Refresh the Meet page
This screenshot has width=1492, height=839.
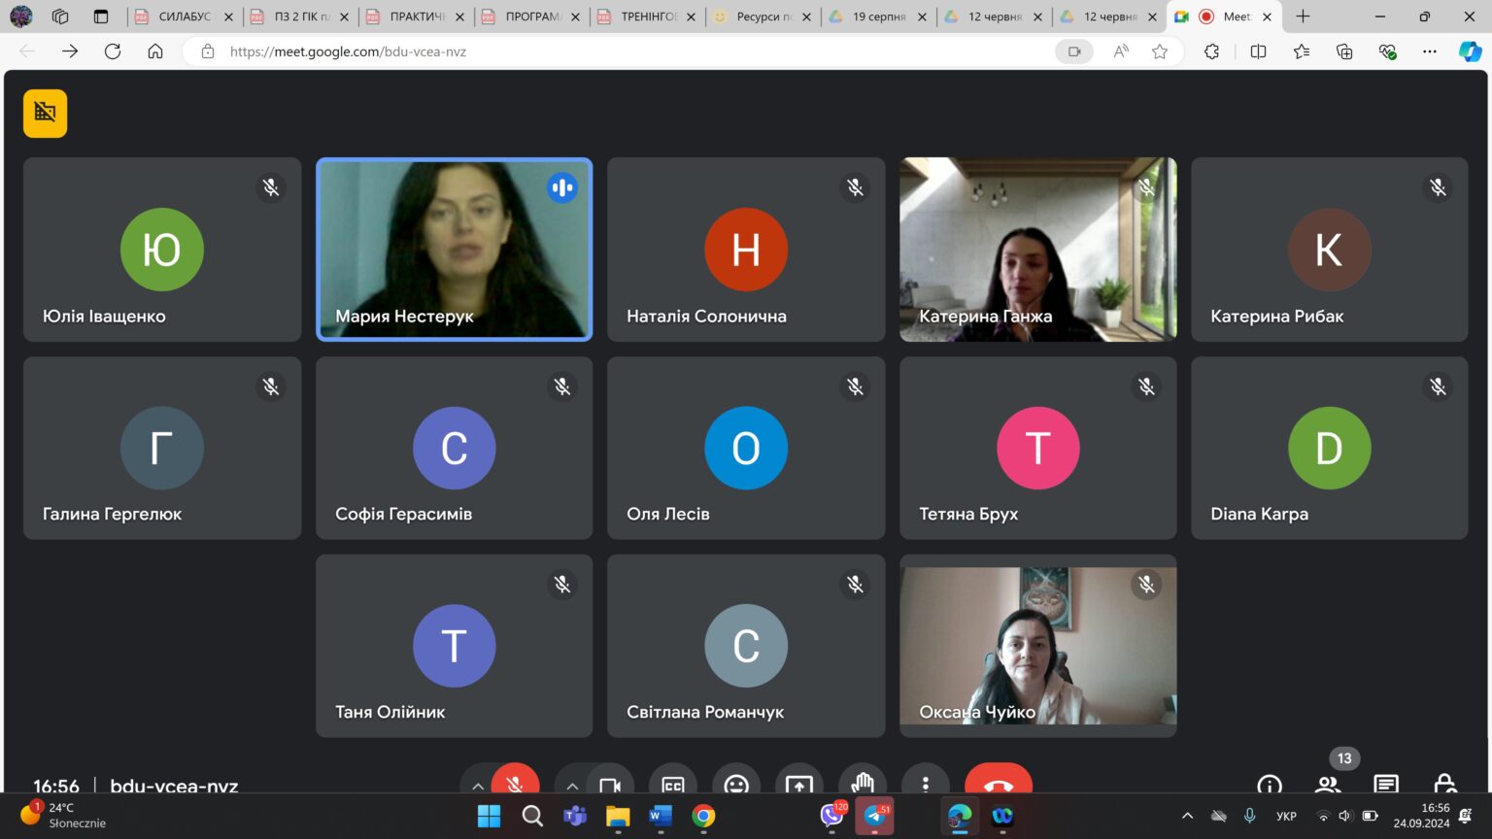113,51
